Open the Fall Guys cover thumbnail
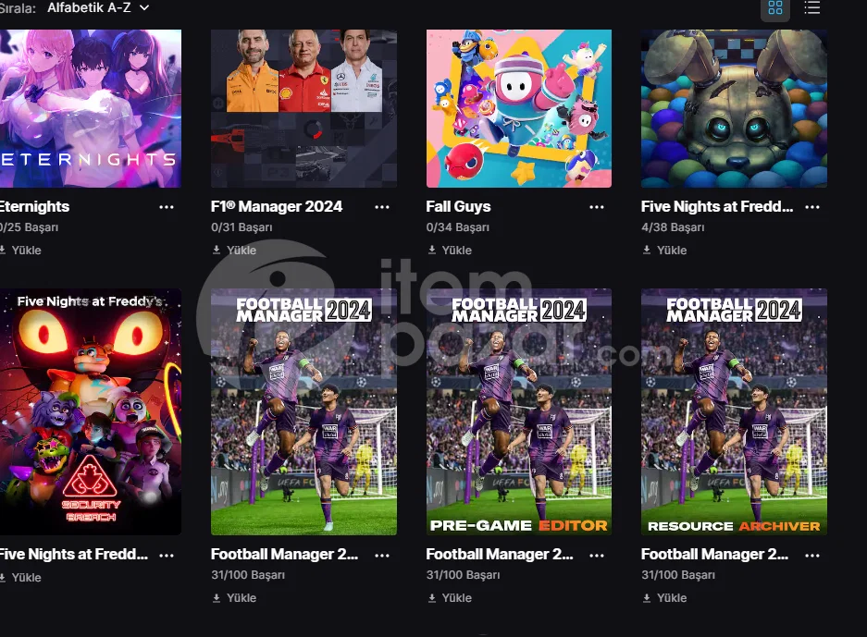 (519, 108)
